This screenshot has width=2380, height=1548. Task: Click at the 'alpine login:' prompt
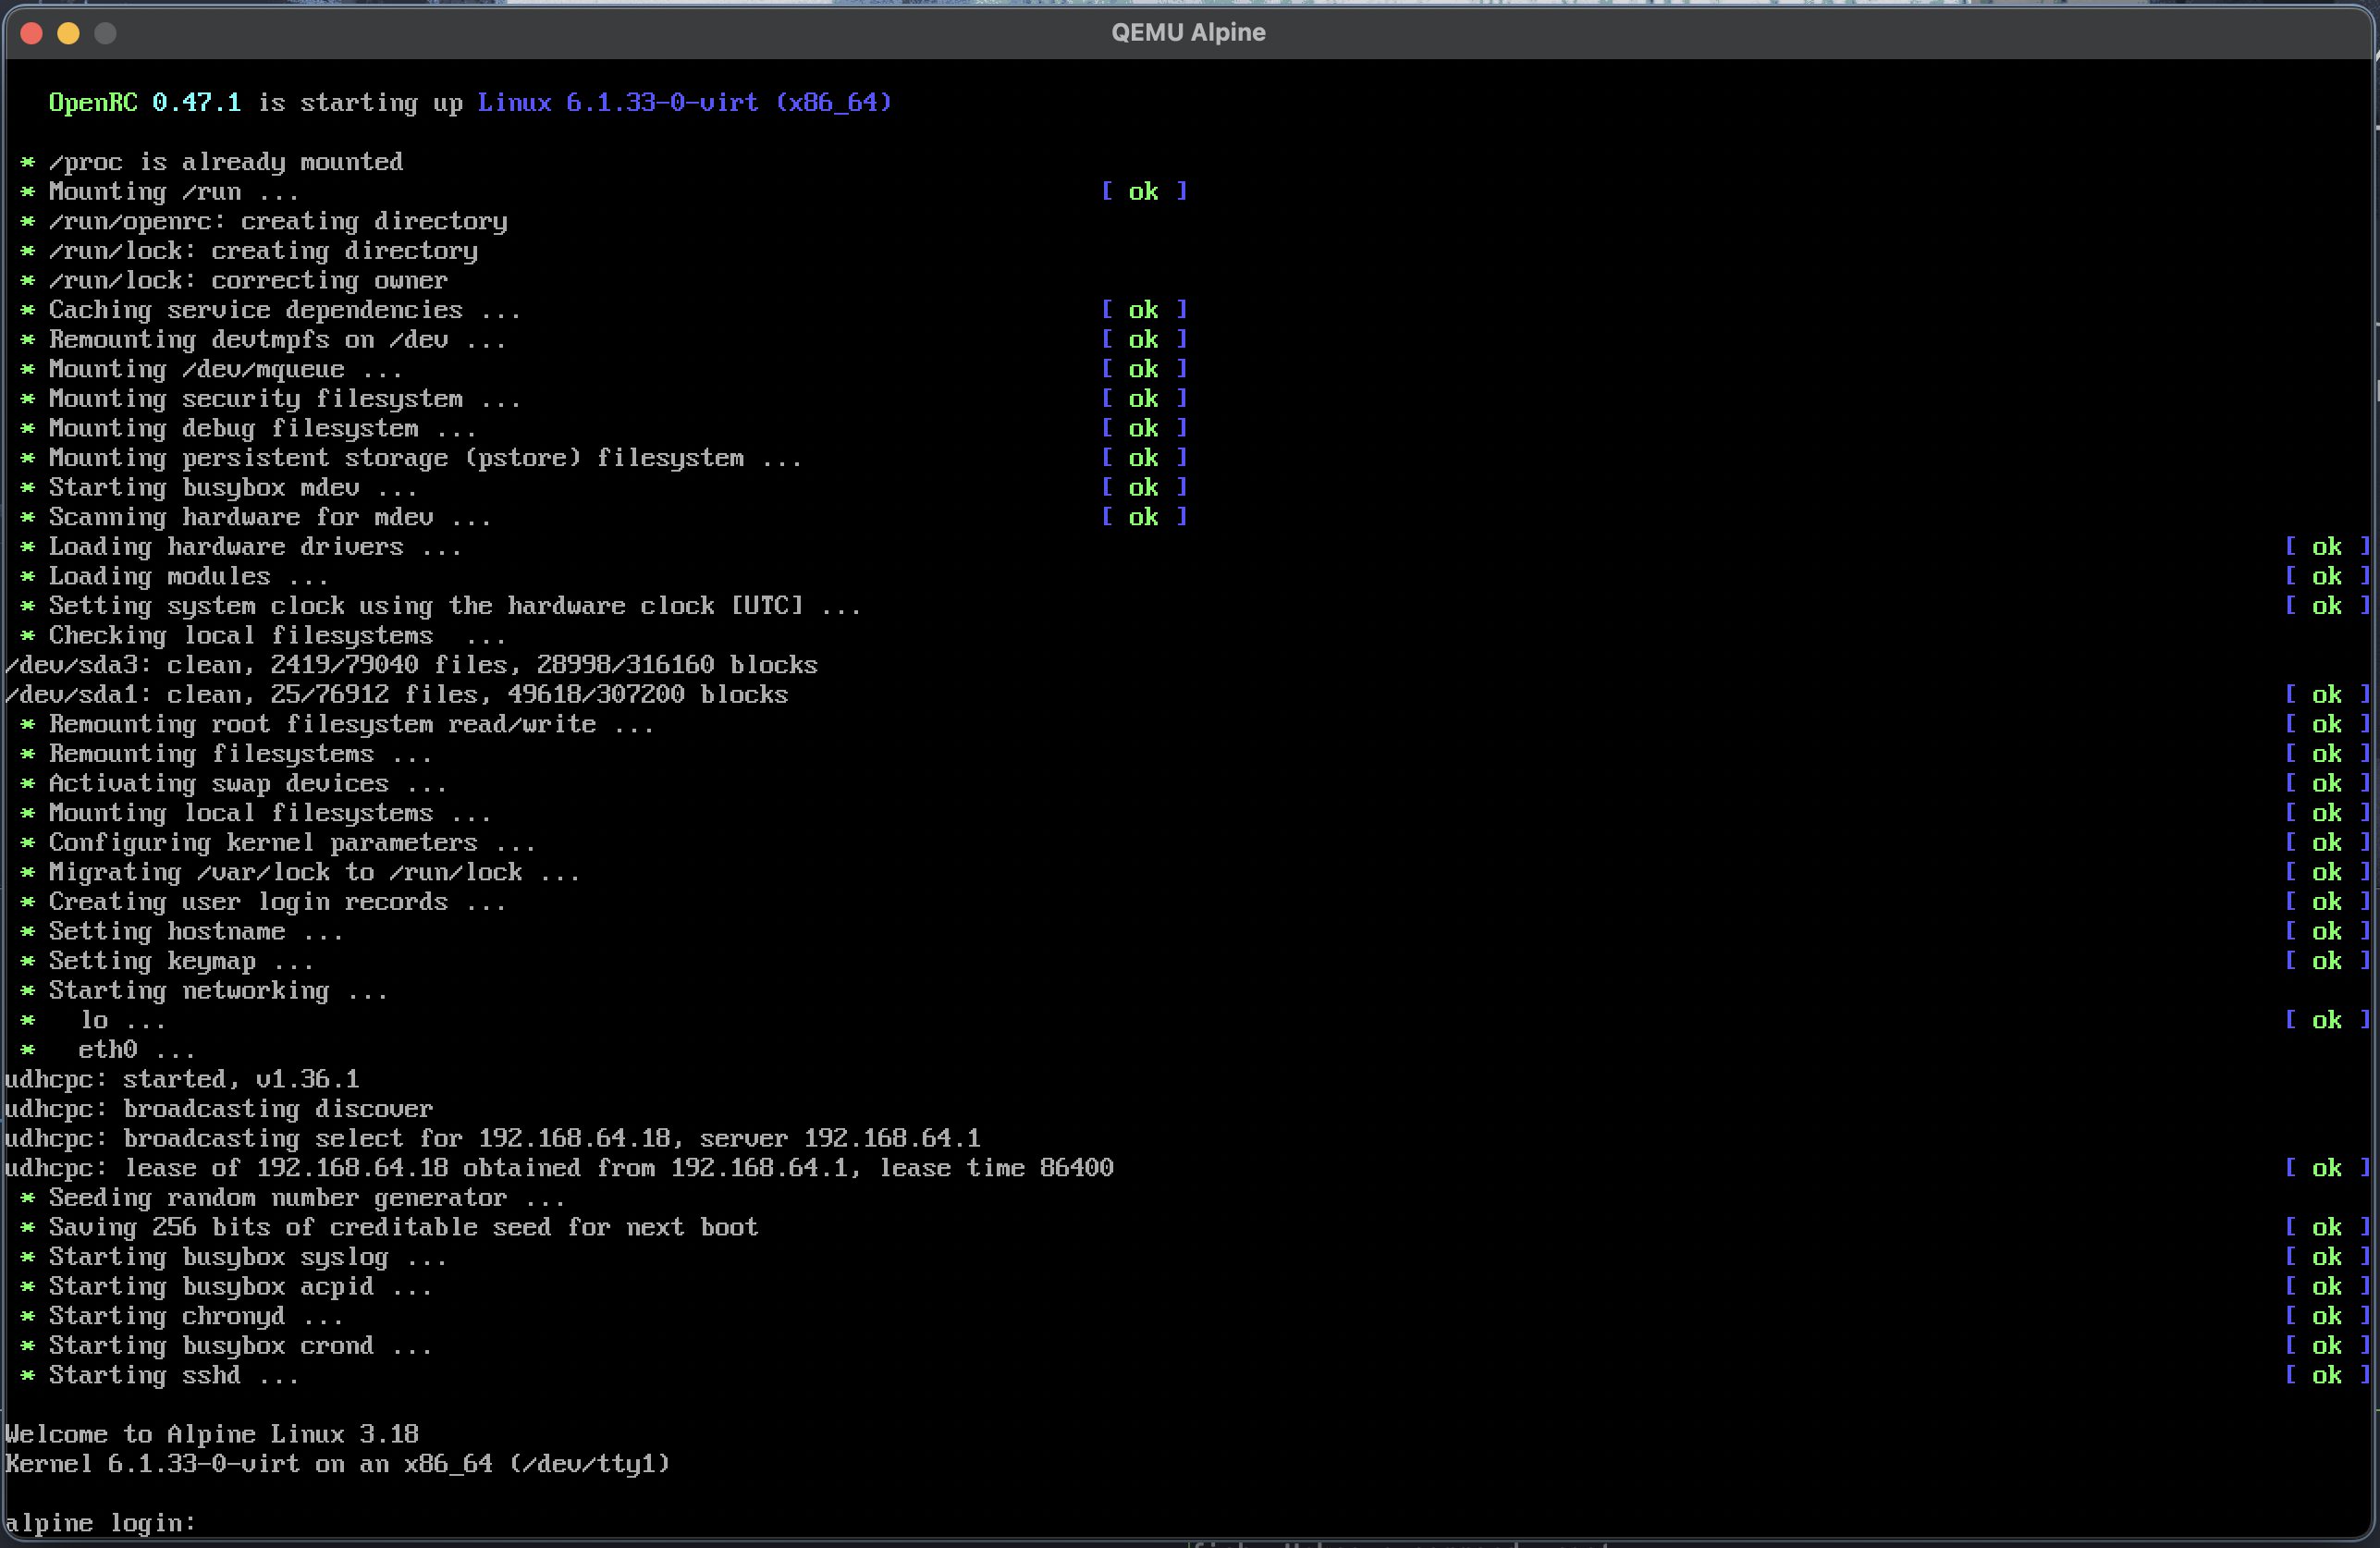pos(100,1522)
